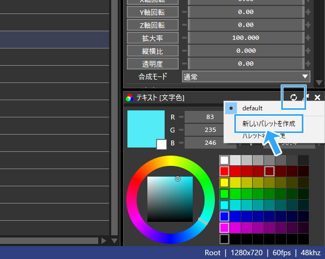Decrease 縦横比 with its minus button
Screen dimensions: 325x259
click(x=184, y=51)
